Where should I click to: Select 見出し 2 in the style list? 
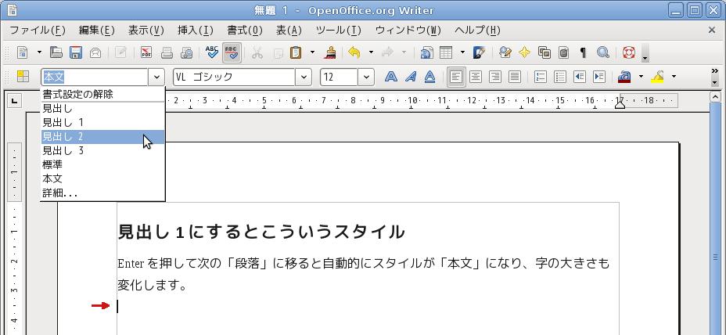pos(102,137)
